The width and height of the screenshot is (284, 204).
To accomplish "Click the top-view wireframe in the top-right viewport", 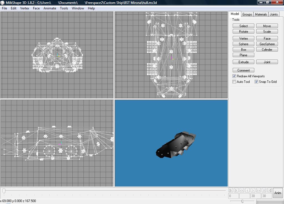I will coord(171,55).
